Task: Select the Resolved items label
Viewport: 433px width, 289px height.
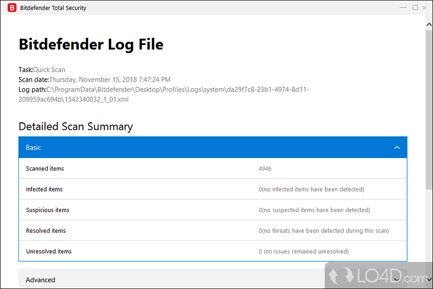Action: pyautogui.click(x=46, y=231)
